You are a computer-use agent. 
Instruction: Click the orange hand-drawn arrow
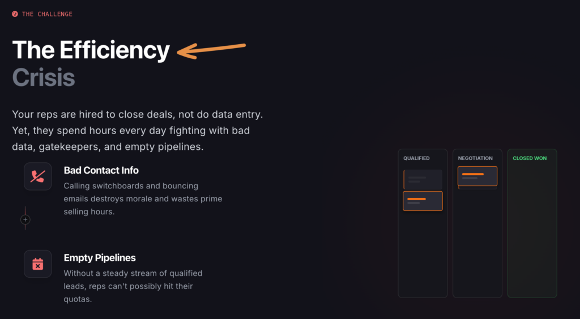(211, 50)
